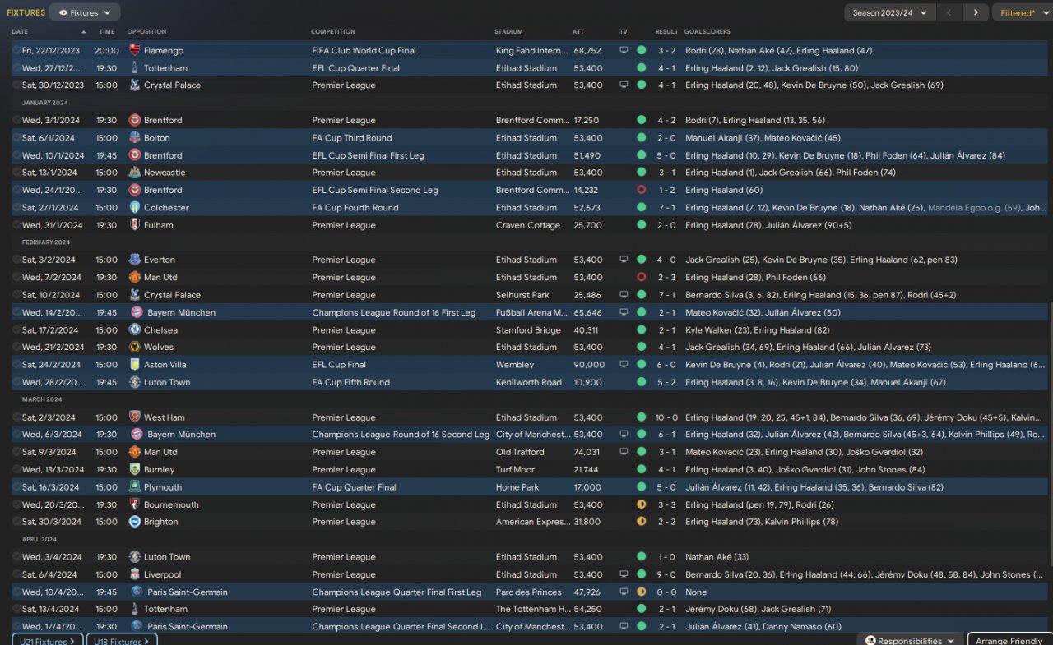The image size is (1053, 645).
Task: Open the Fixtures view dropdown
Action: tap(85, 12)
